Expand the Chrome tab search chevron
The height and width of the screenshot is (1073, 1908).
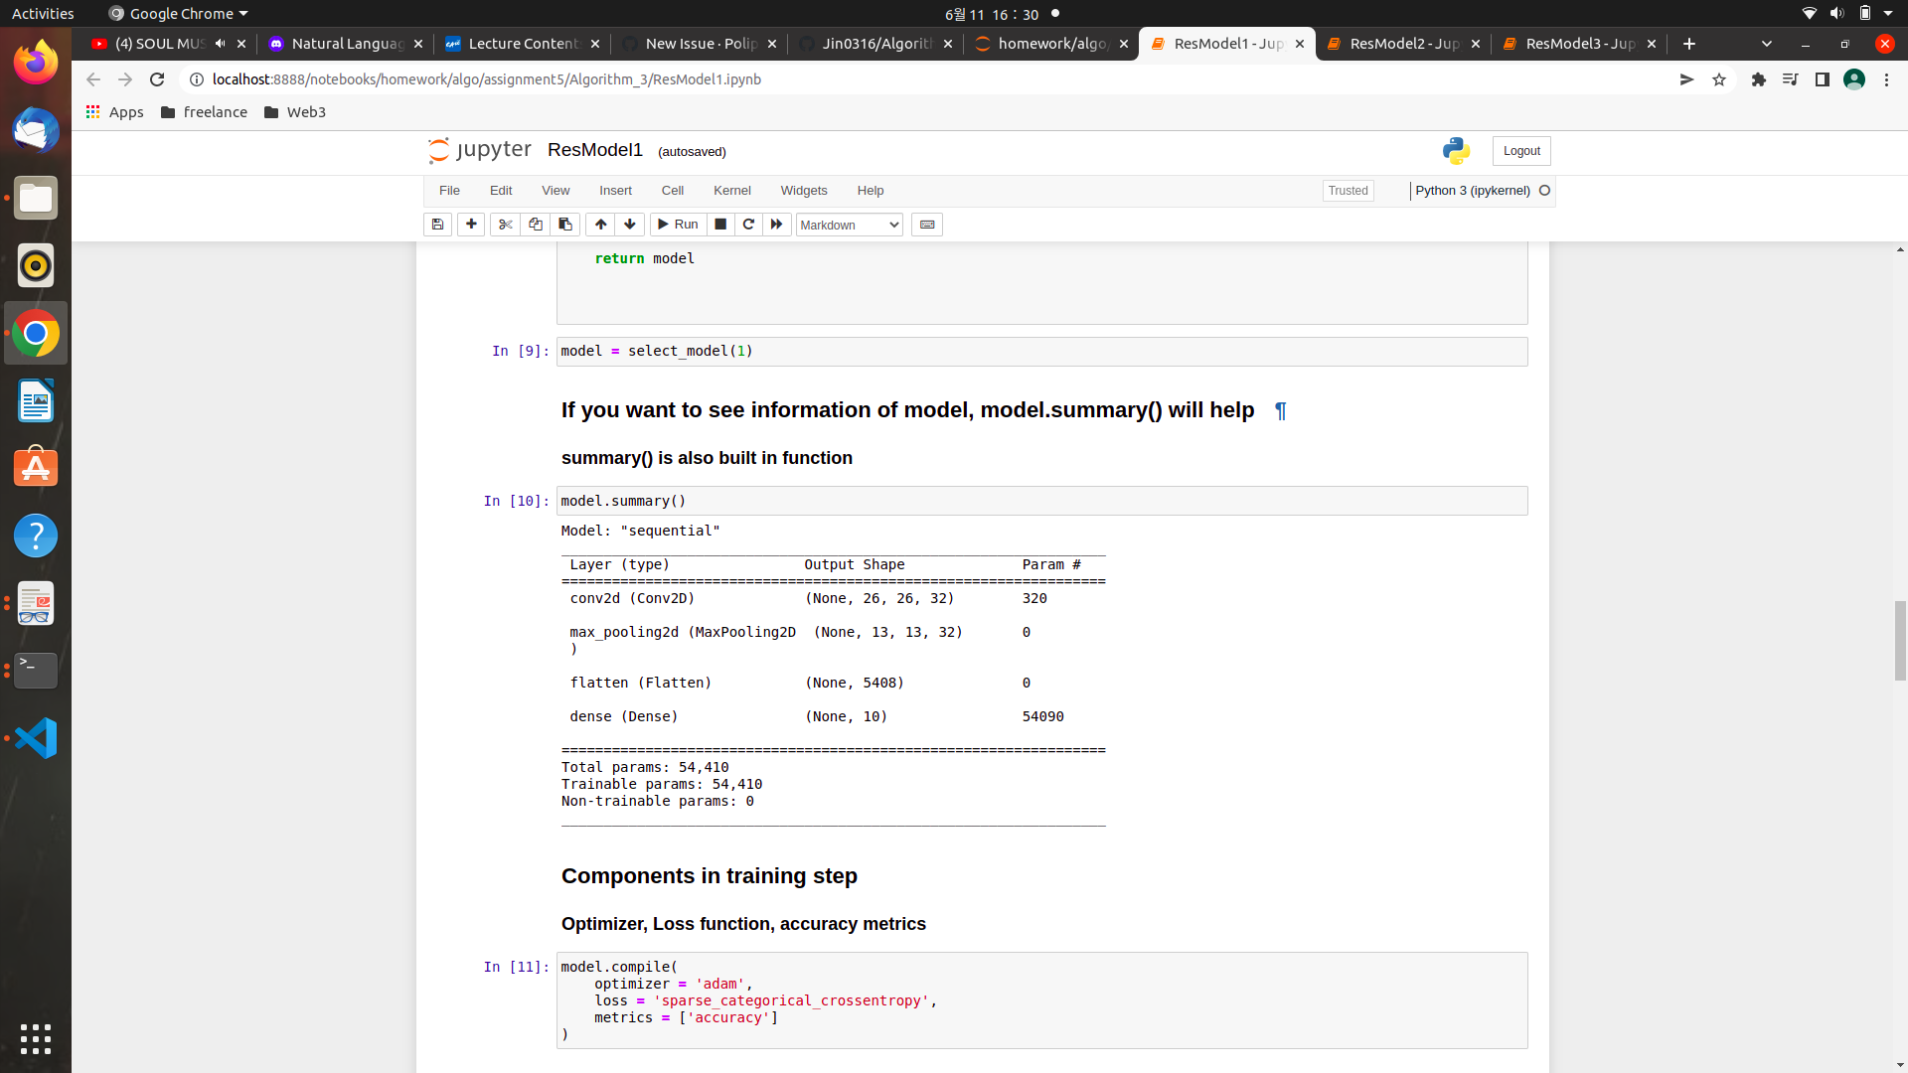click(x=1766, y=44)
